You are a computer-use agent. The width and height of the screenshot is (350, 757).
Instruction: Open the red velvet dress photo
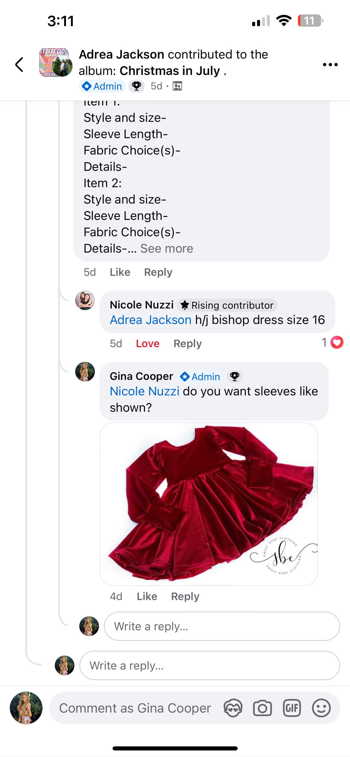click(x=209, y=504)
